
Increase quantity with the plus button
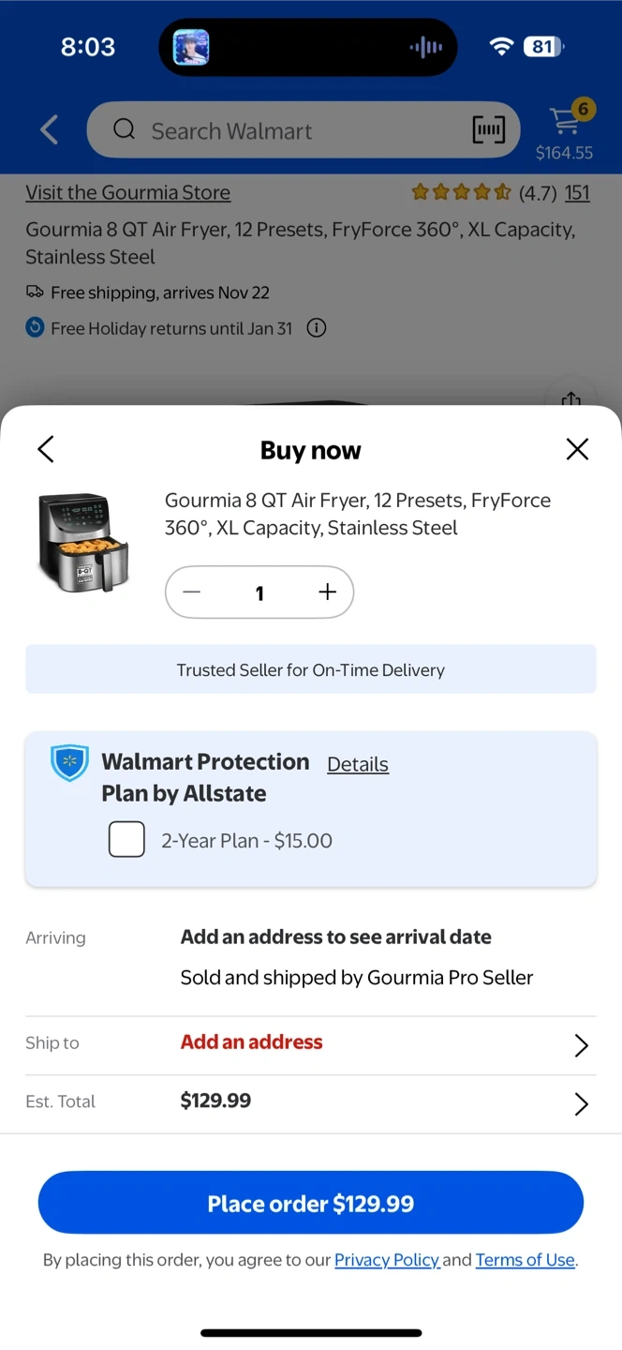[x=327, y=592]
